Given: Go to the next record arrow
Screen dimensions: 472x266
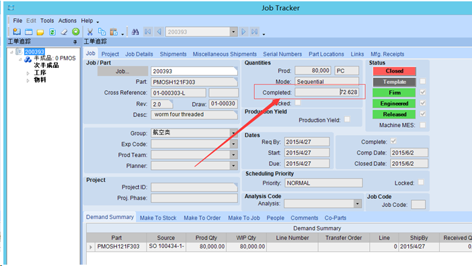Looking at the screenshot, I should tap(243, 32).
